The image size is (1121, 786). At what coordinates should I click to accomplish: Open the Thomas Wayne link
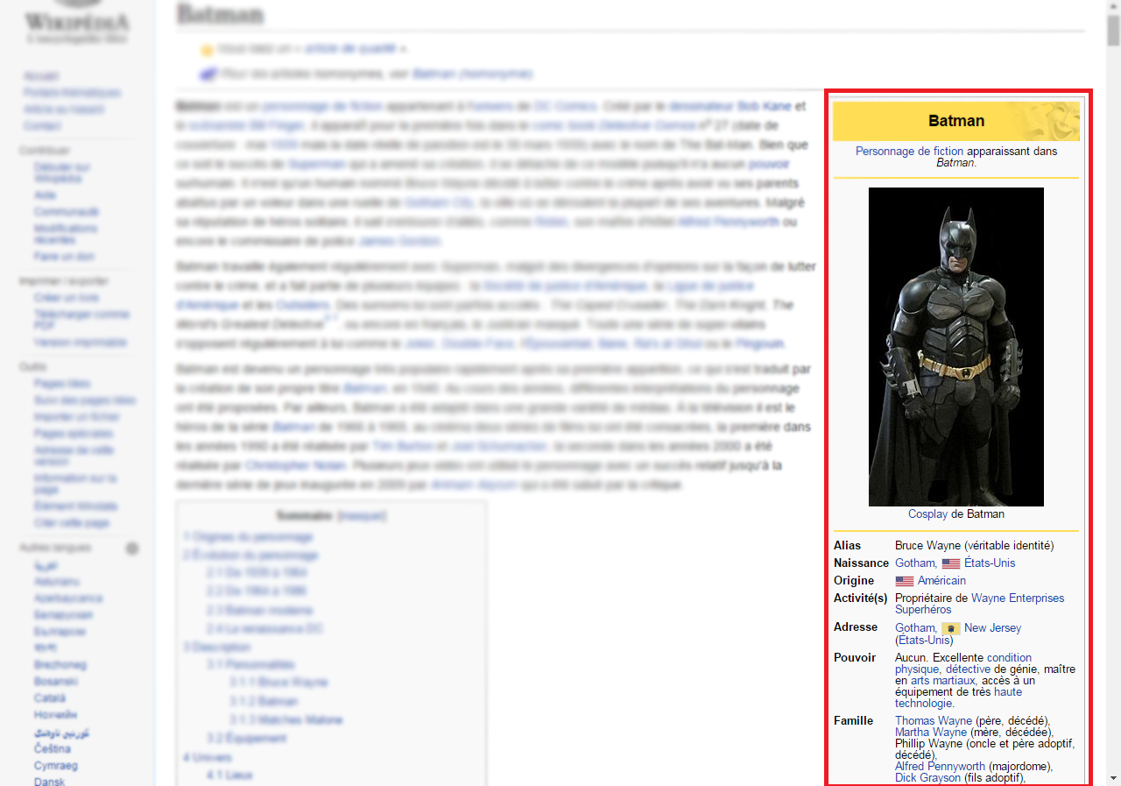[934, 721]
